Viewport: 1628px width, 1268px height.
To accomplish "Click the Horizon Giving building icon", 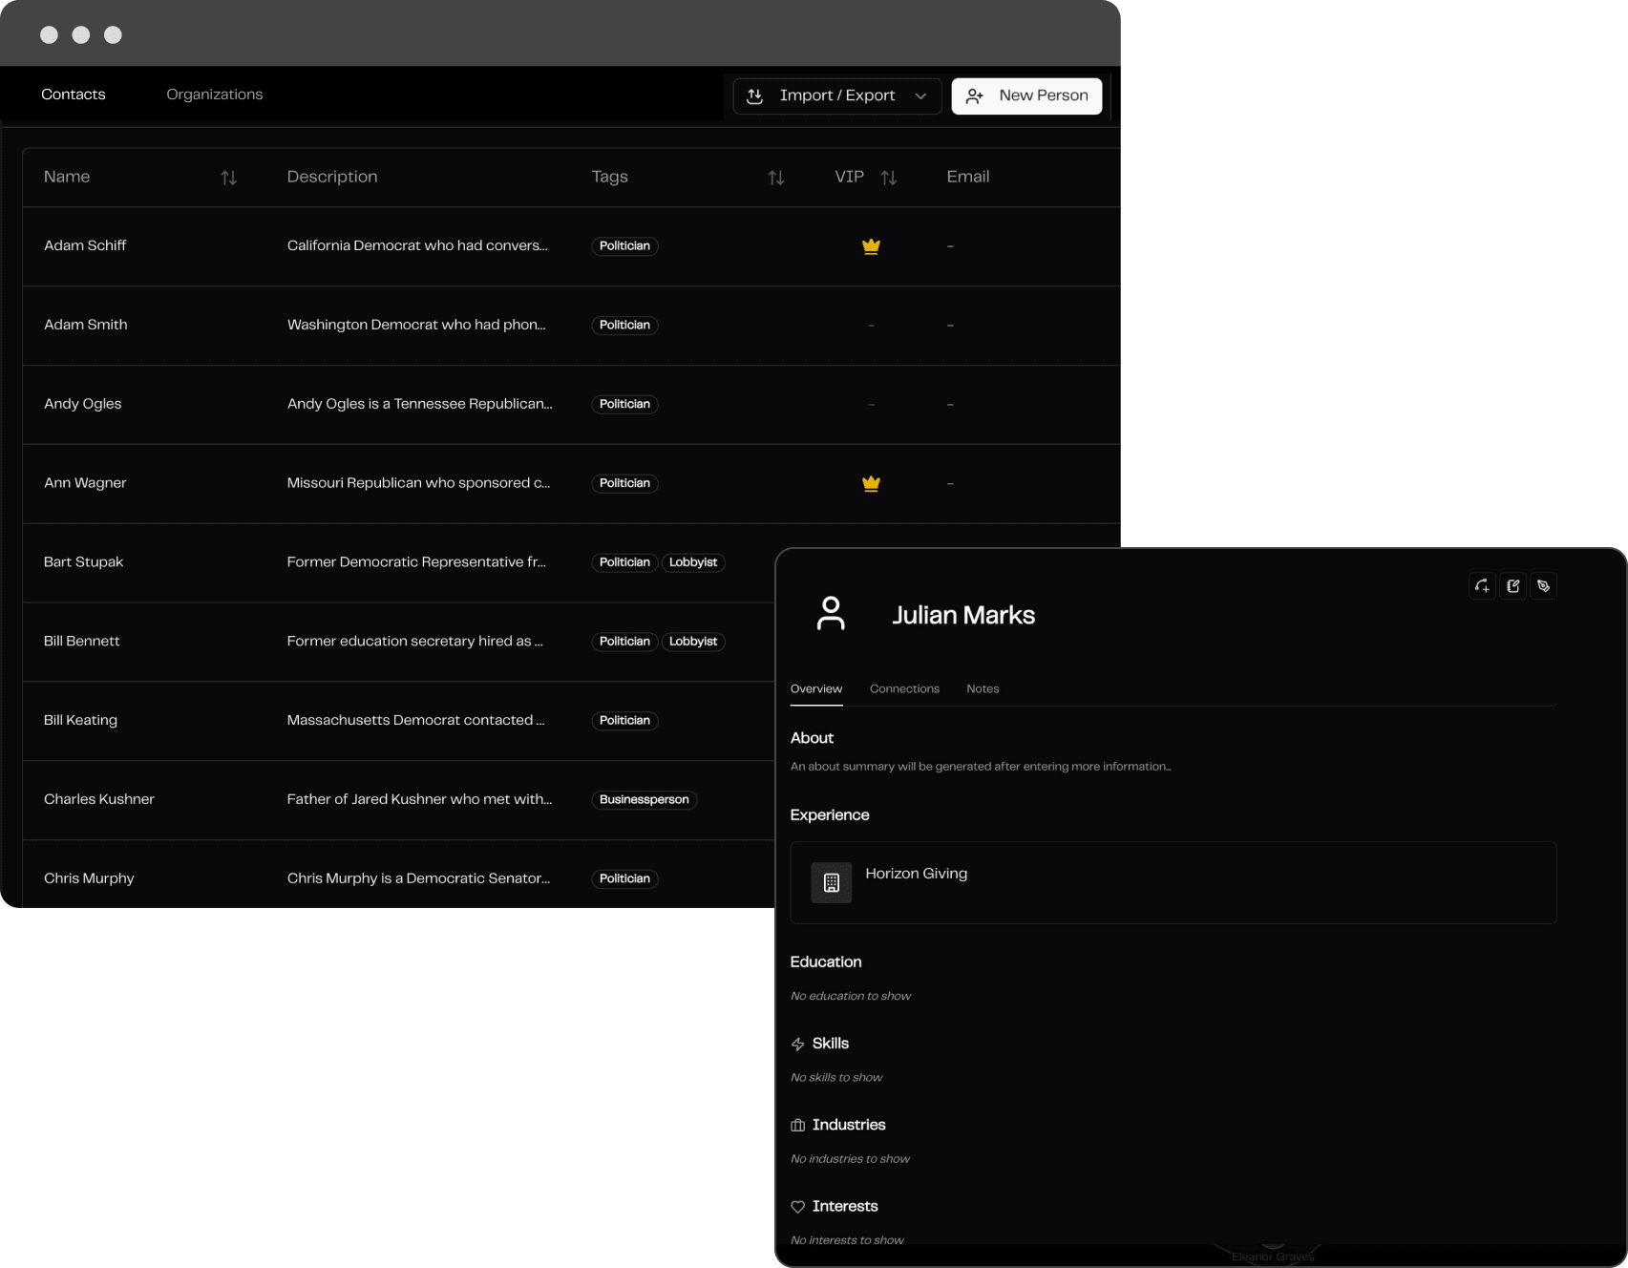I will pyautogui.click(x=831, y=883).
